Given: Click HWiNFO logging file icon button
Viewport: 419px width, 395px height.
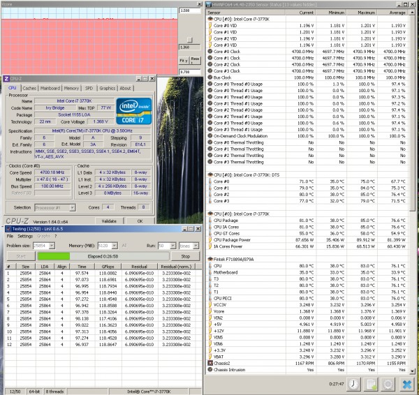Looking at the screenshot, I should point(371,385).
